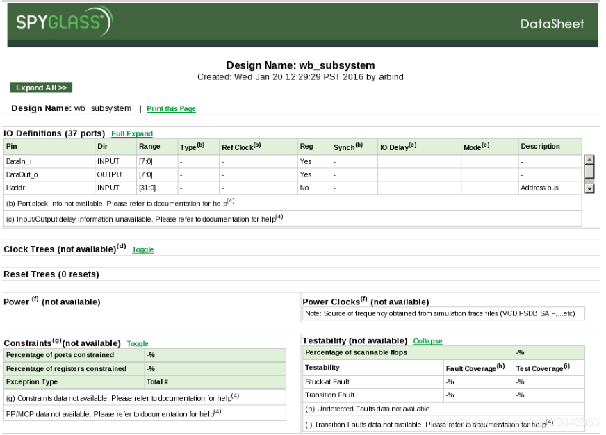Click the Transition Fault row label
The height and width of the screenshot is (435, 606).
point(329,395)
